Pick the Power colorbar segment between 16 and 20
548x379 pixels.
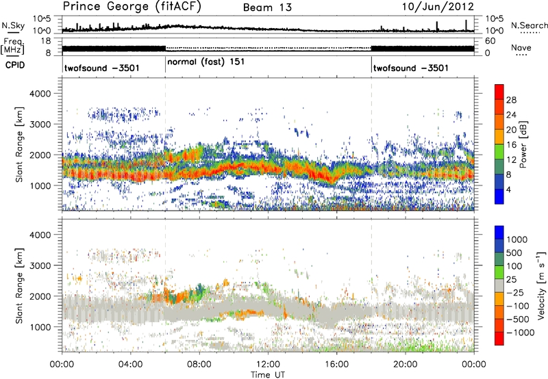[x=499, y=137]
